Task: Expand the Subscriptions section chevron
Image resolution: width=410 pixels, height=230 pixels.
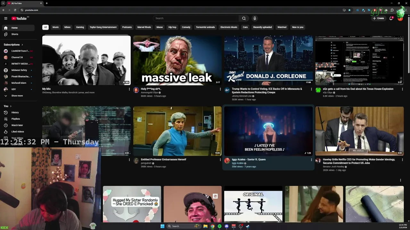Action: 22,45
